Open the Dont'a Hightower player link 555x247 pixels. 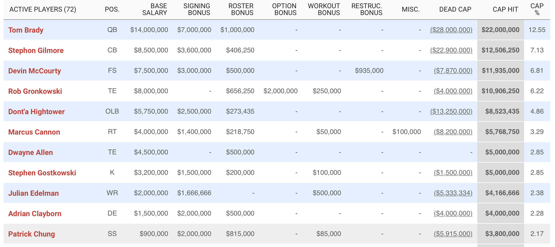36,112
